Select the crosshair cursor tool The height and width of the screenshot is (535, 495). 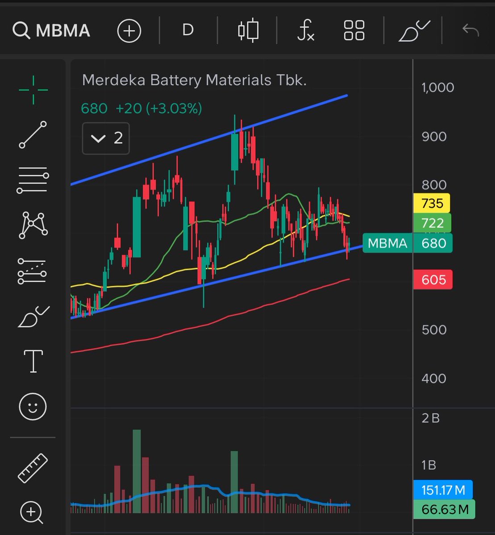(33, 90)
